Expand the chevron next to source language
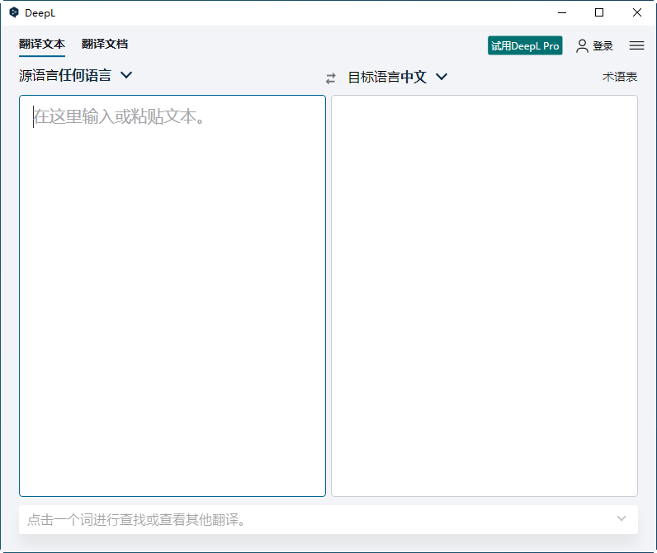Image resolution: width=657 pixels, height=553 pixels. [x=126, y=75]
